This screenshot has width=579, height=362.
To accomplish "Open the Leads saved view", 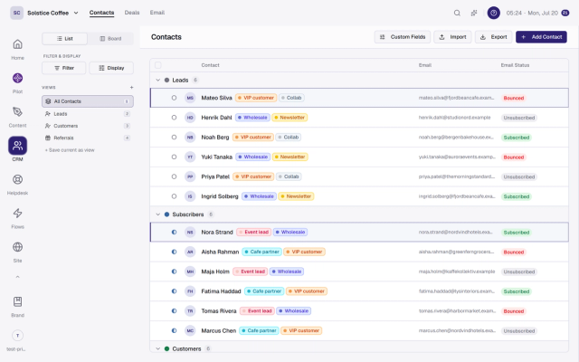I will click(x=88, y=114).
